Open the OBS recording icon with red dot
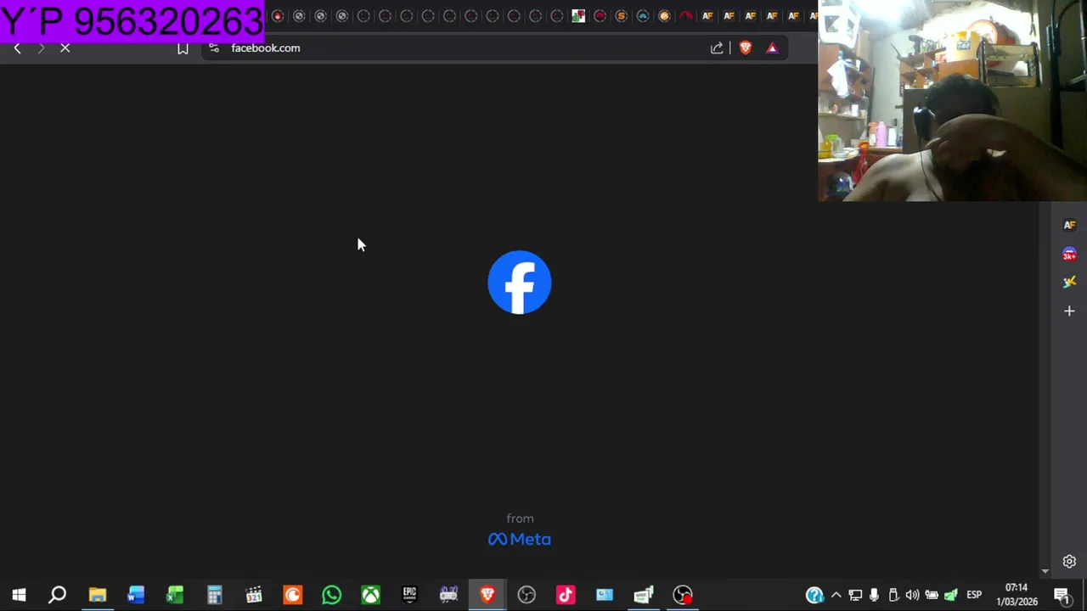Viewport: 1087px width, 611px height. [683, 595]
